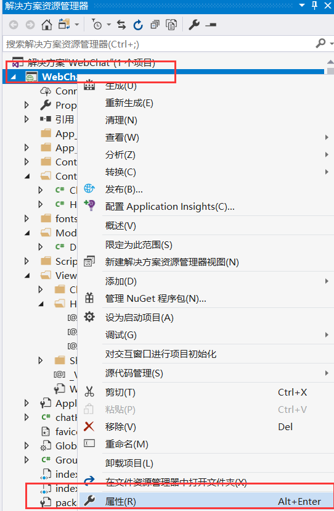Close the Solution Explorer panel

328,5
